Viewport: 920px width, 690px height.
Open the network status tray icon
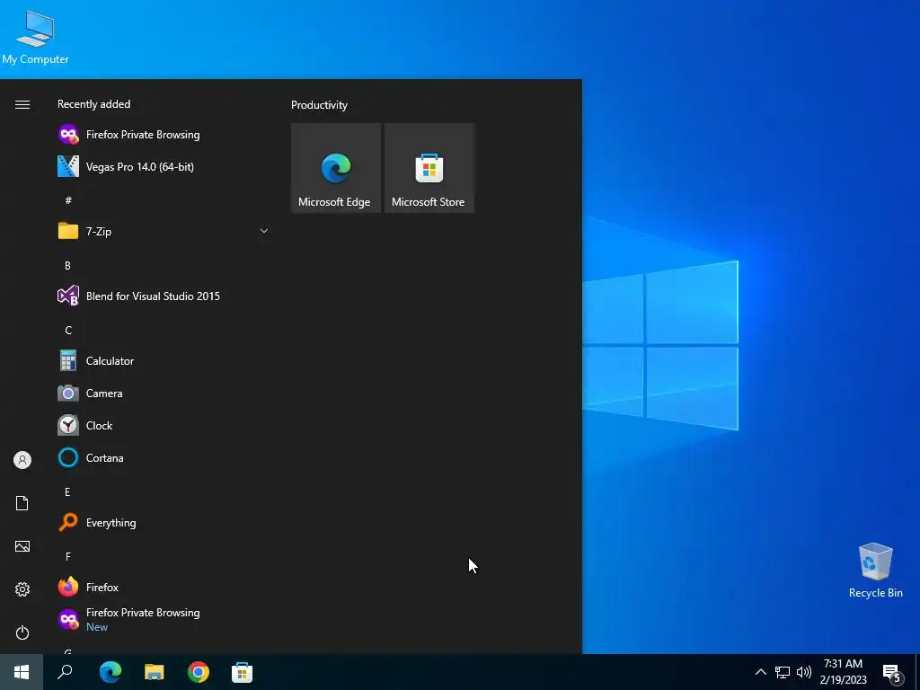(783, 672)
